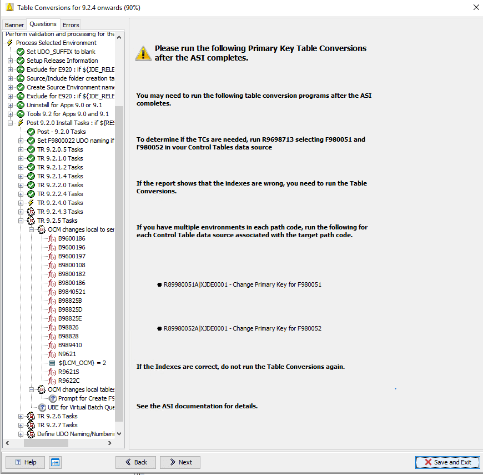Click group icon beside OCM changes local to ser
Viewport: 483px width, 475px height.
coord(41,229)
